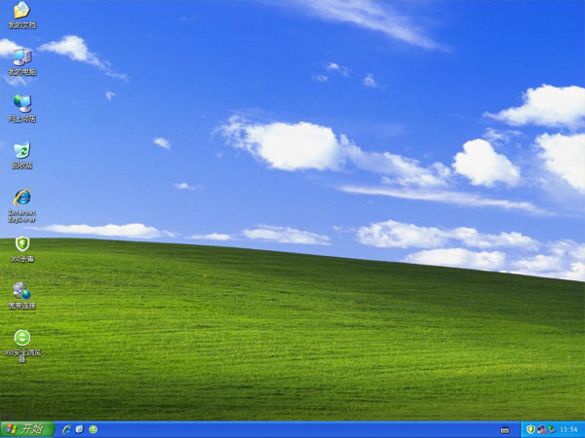The width and height of the screenshot is (585, 438).
Task: Select the 360杀毒 antivirus desktop icon
Action: [22, 249]
